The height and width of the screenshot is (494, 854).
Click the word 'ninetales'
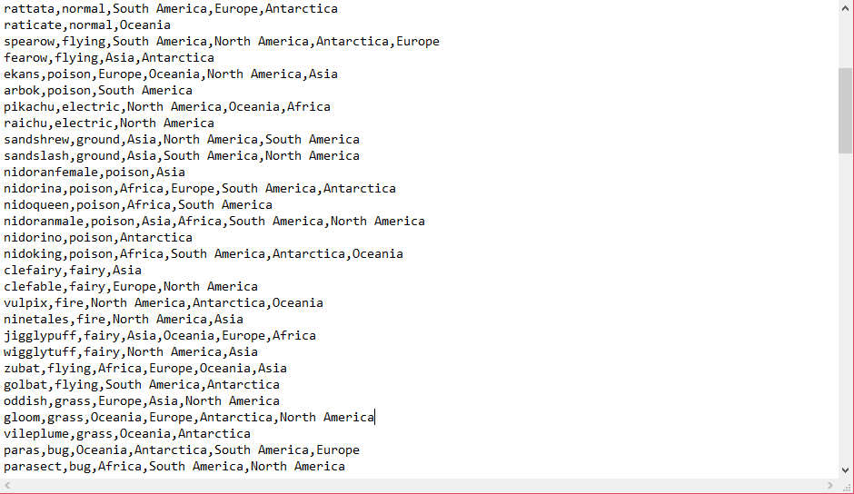[36, 319]
